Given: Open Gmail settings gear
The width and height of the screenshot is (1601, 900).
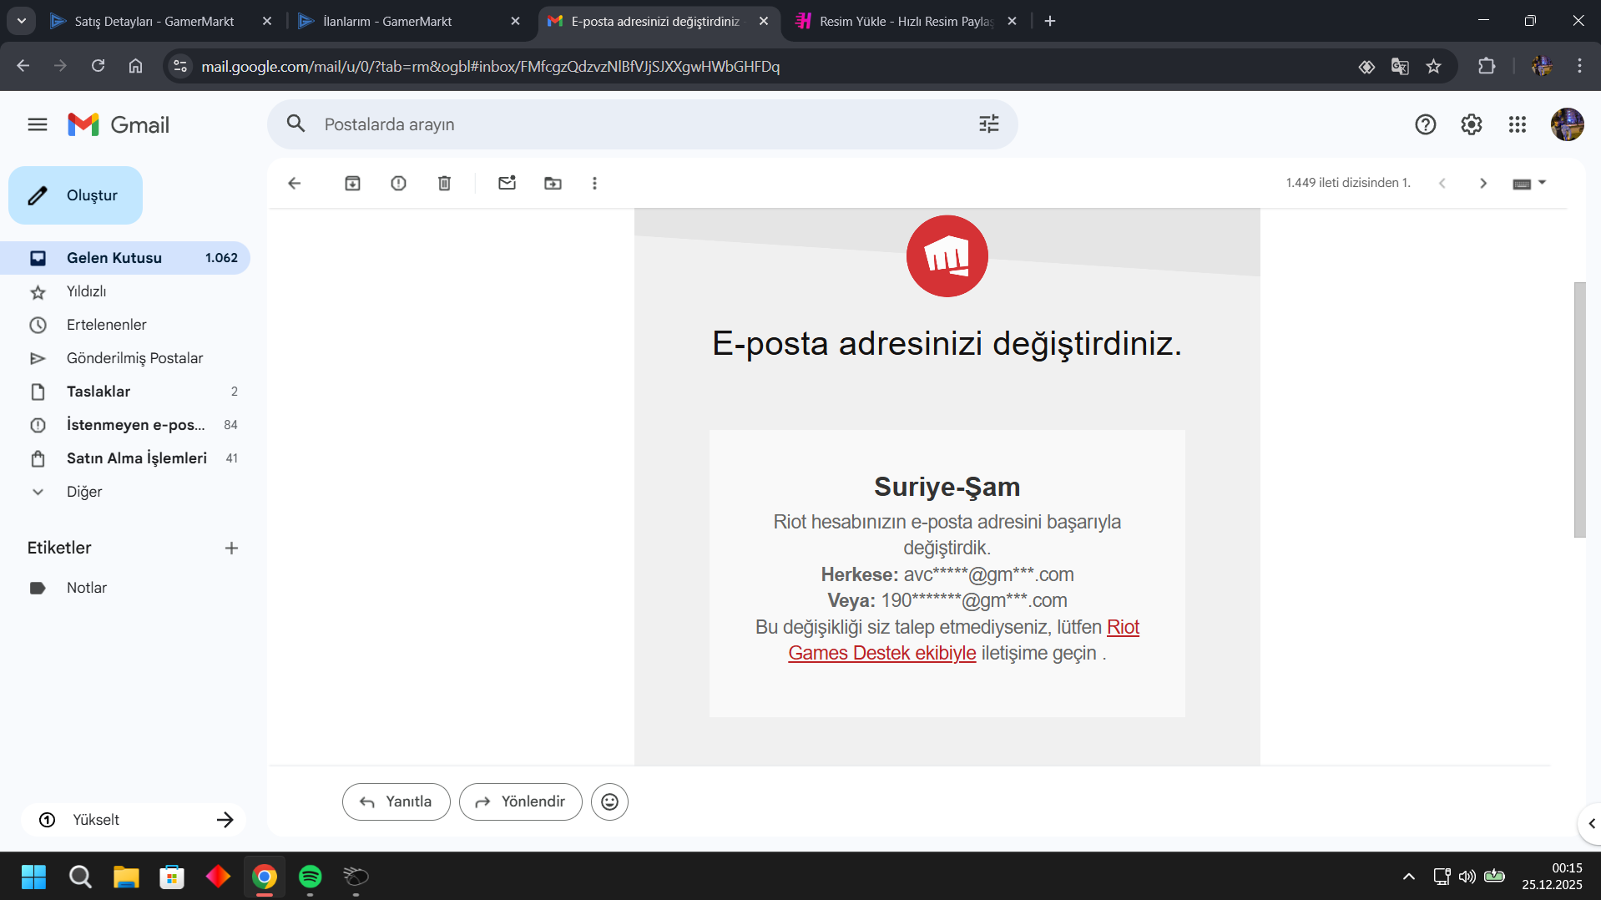Looking at the screenshot, I should [1472, 124].
